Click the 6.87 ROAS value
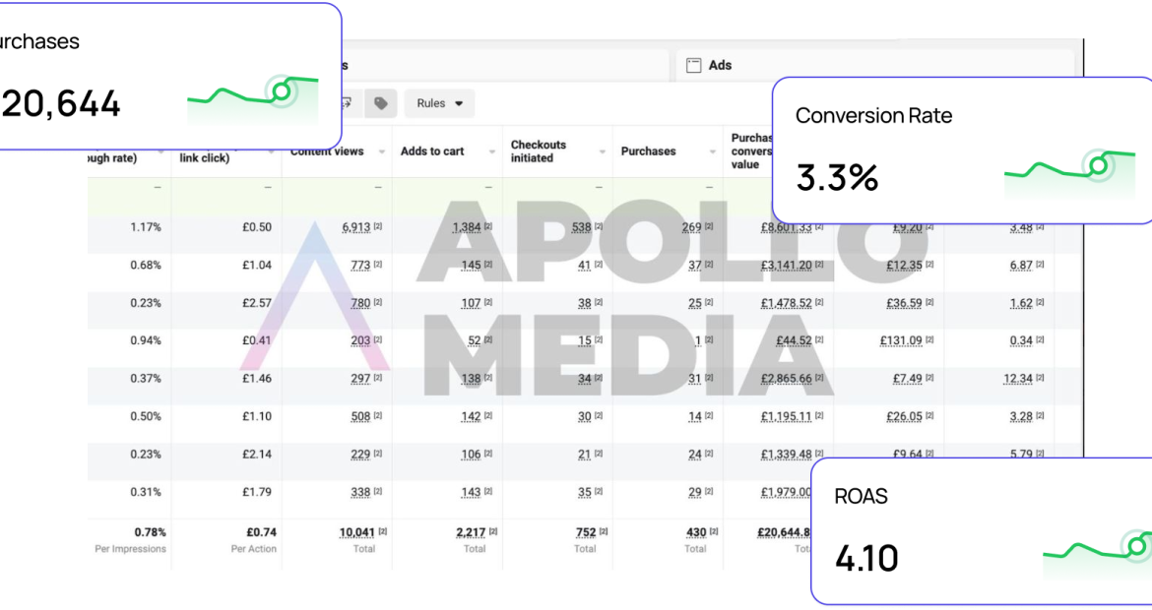This screenshot has width=1152, height=610. click(x=1021, y=265)
